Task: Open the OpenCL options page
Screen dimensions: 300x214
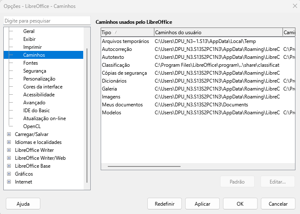Action: 32,126
